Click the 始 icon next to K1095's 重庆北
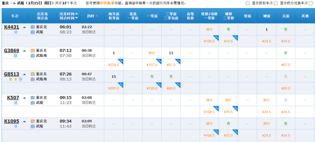Screen dimensions: 315x142 tap(33, 121)
